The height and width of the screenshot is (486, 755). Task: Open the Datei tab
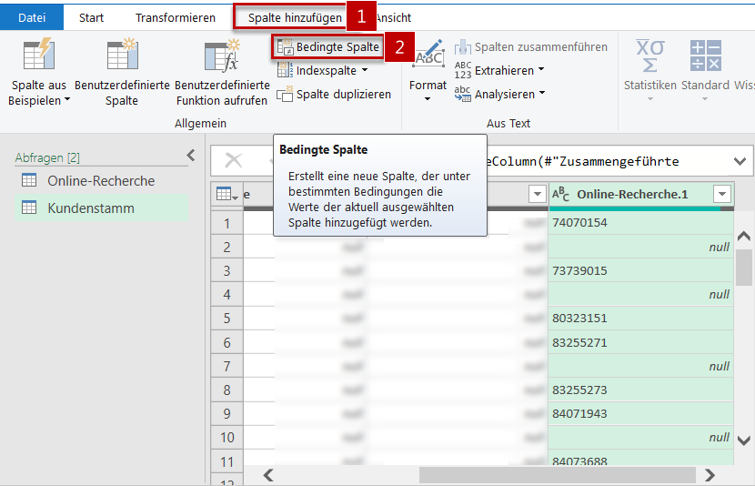coord(32,18)
